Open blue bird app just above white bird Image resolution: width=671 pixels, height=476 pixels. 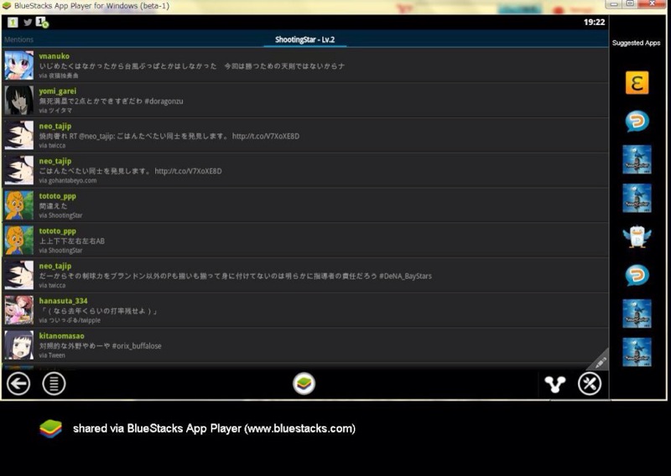pos(637,198)
